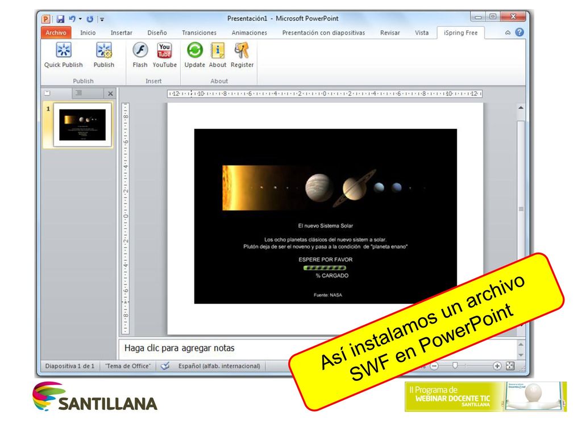582x436 pixels.
Task: Select slide 1 thumbnail
Action: pos(82,125)
